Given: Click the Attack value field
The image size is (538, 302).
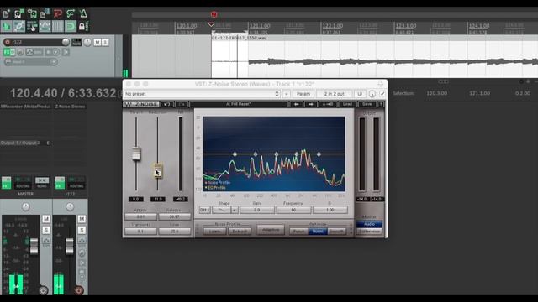Looking at the screenshot, I should [x=140, y=216].
